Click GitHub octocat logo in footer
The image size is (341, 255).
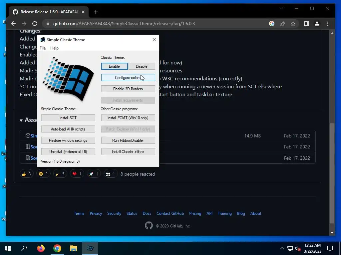(x=149, y=226)
